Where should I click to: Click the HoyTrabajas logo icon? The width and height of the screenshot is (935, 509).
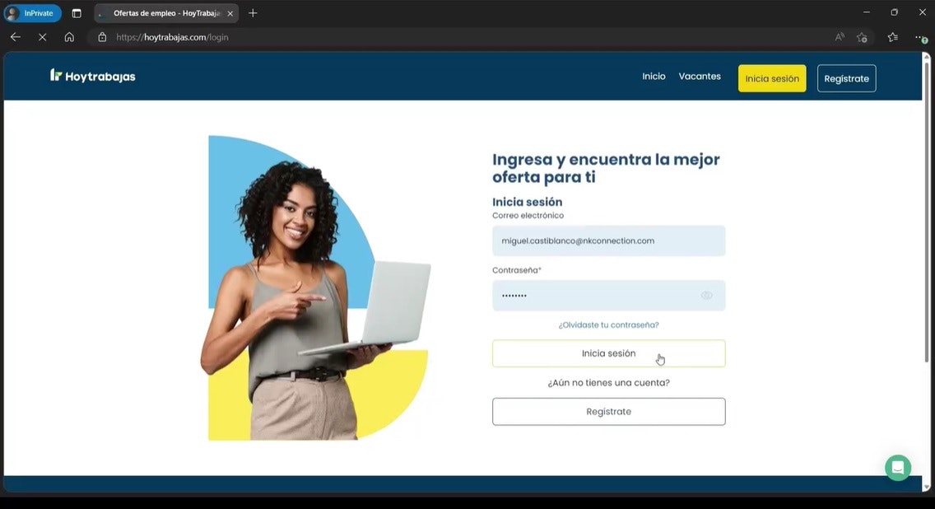[54, 75]
